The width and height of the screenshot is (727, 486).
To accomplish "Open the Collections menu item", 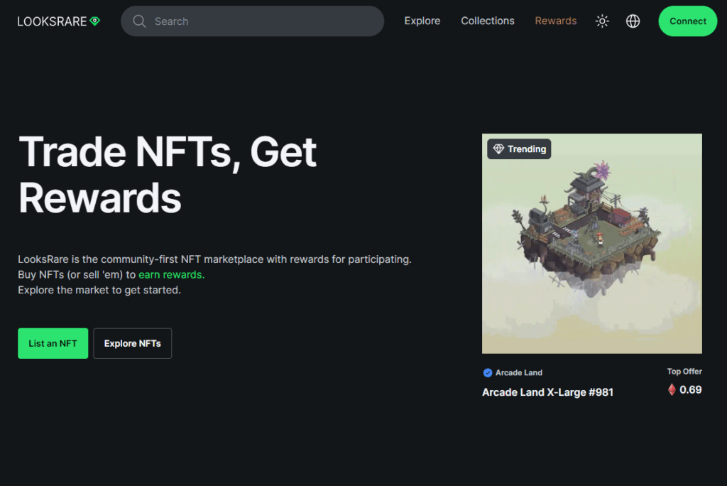I will (x=487, y=21).
